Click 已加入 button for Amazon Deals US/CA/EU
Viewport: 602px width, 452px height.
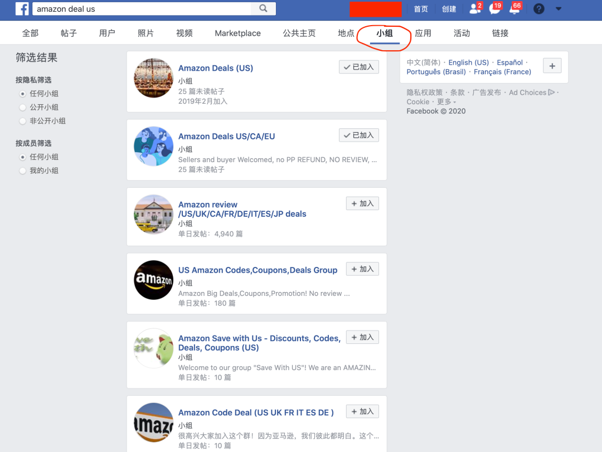click(x=358, y=135)
